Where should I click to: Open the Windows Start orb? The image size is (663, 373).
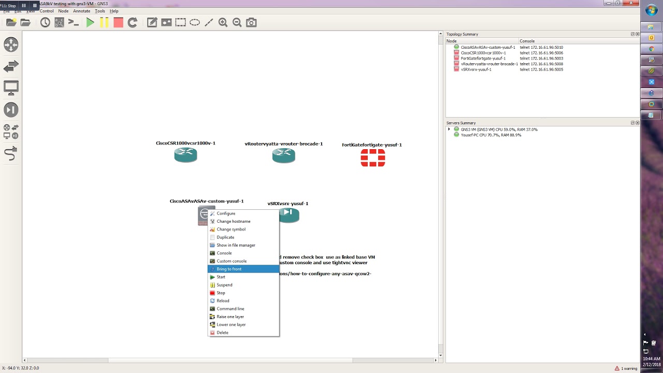[x=652, y=10]
